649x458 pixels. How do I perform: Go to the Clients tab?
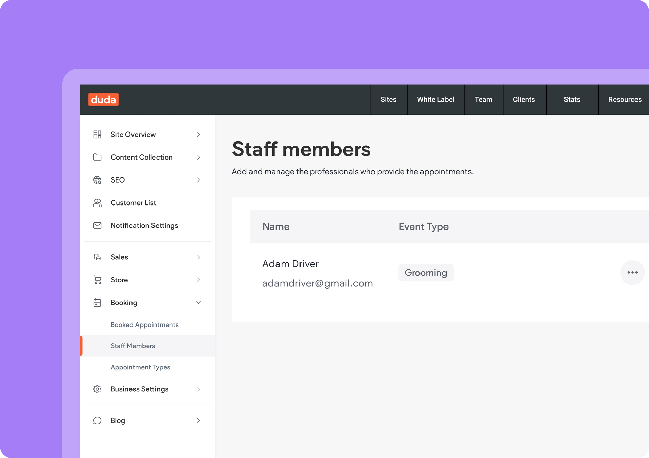524,99
